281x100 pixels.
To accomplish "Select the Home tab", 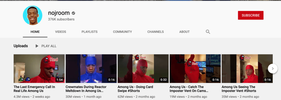I will coord(35,32).
